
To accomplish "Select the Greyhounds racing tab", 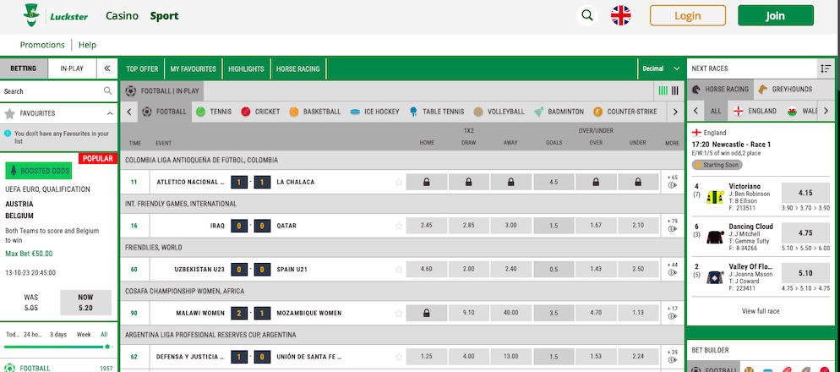I will pyautogui.click(x=785, y=90).
